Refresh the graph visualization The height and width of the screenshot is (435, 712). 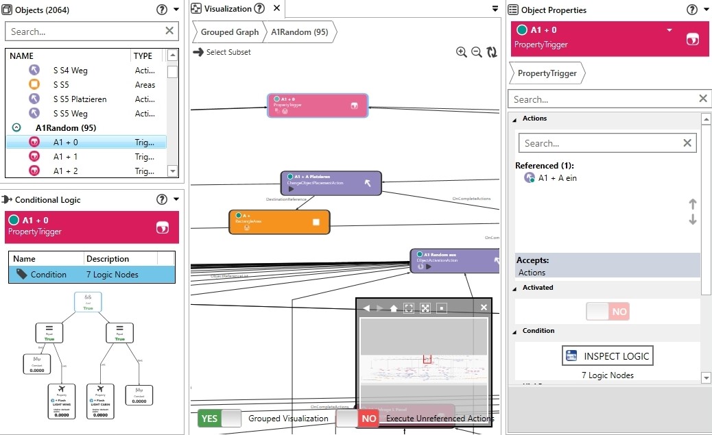click(492, 52)
